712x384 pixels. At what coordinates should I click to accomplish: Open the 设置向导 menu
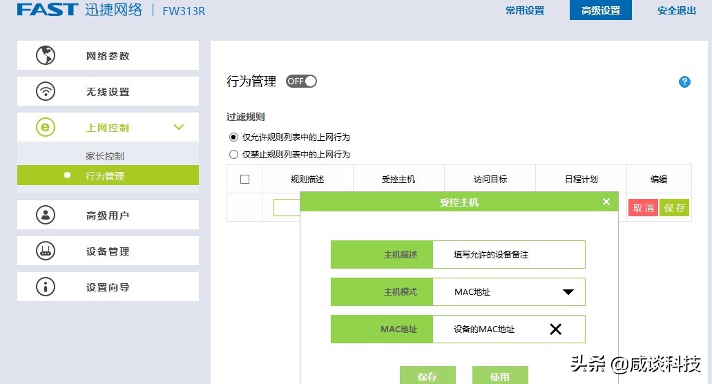pyautogui.click(x=108, y=287)
